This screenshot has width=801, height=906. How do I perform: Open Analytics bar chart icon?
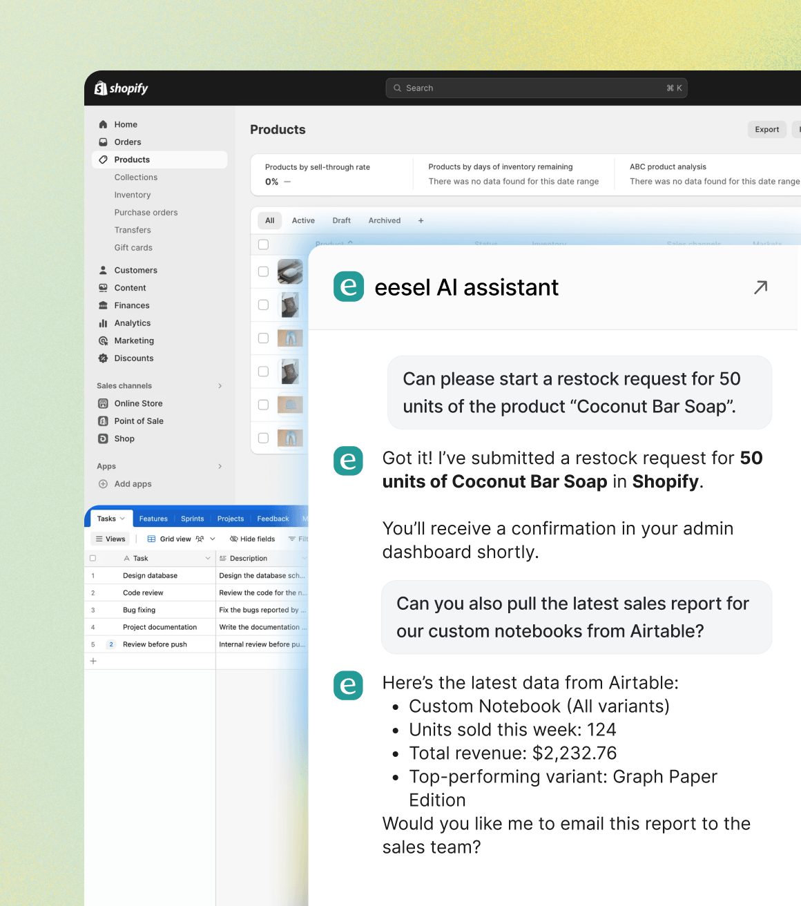103,323
